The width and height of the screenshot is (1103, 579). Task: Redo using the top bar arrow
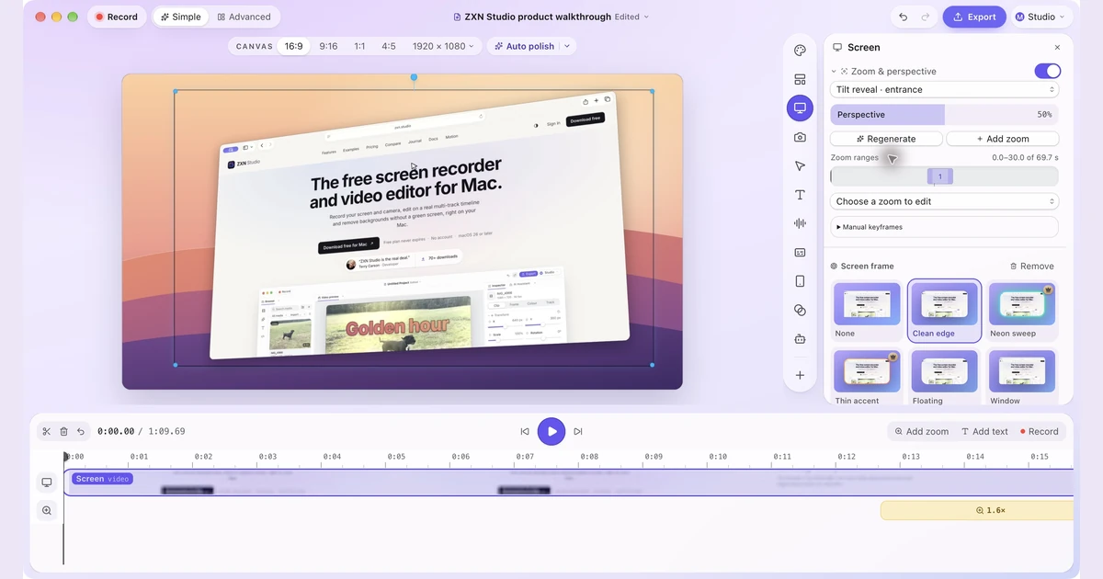(926, 17)
